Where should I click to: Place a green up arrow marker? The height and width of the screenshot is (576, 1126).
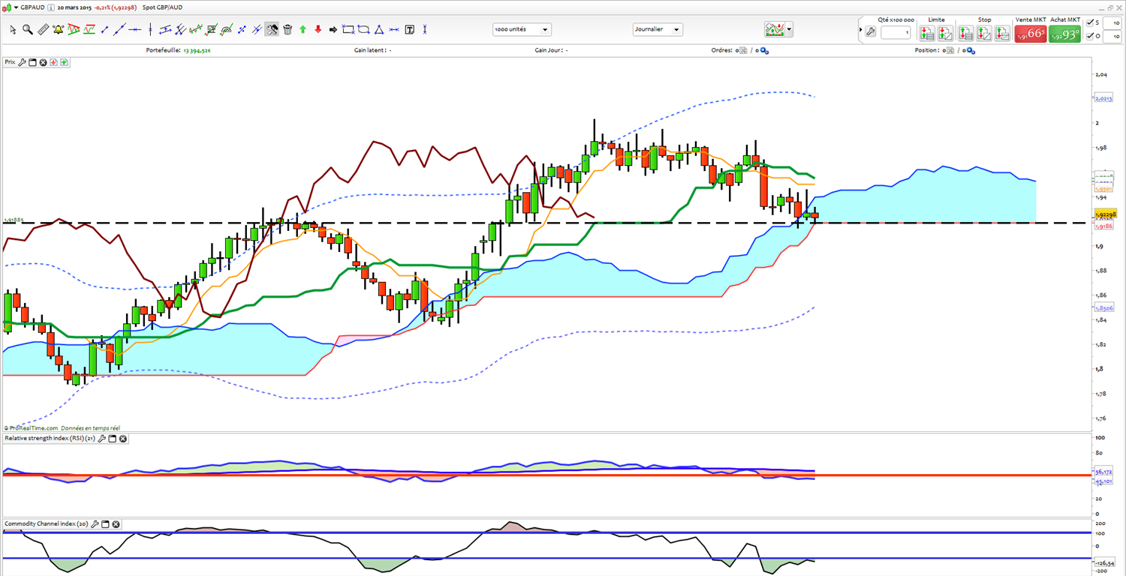pyautogui.click(x=303, y=30)
